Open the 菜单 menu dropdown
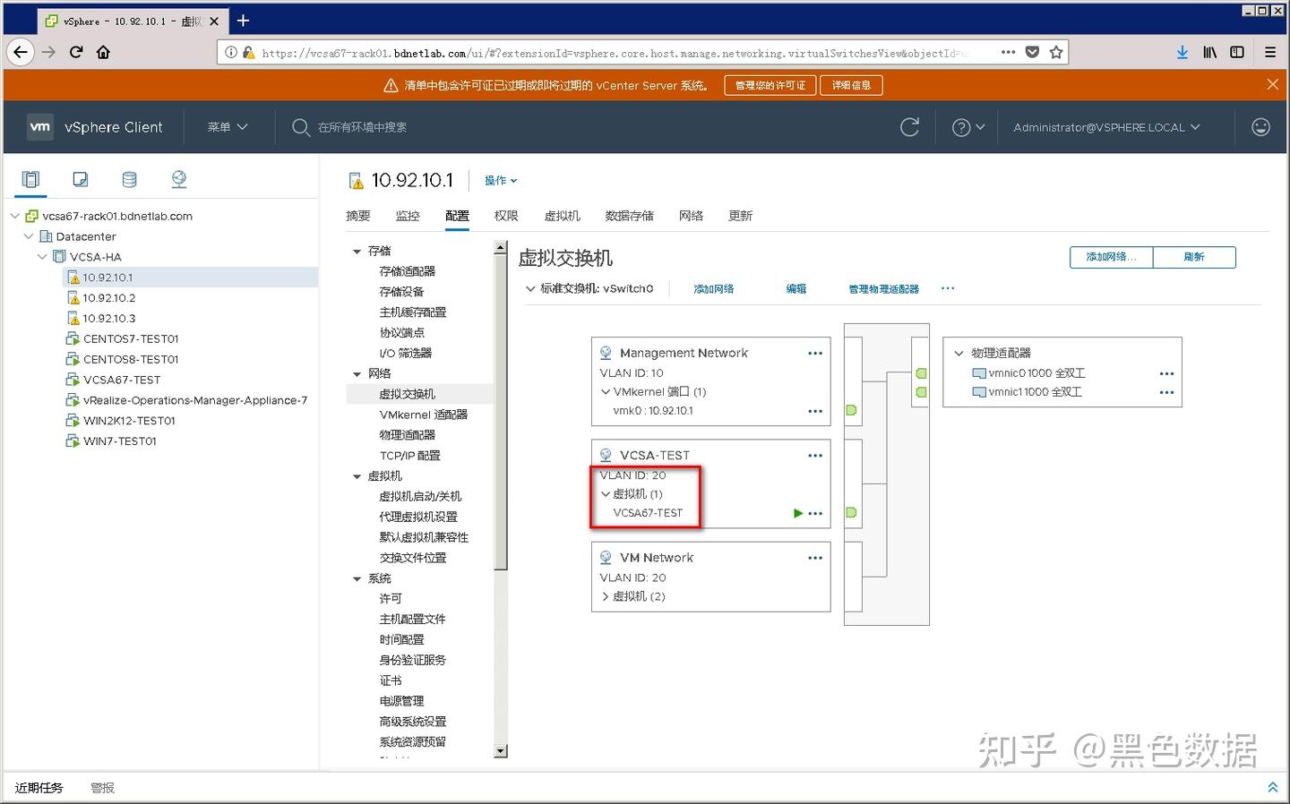Viewport: 1290px width, 804px height. pyautogui.click(x=228, y=127)
